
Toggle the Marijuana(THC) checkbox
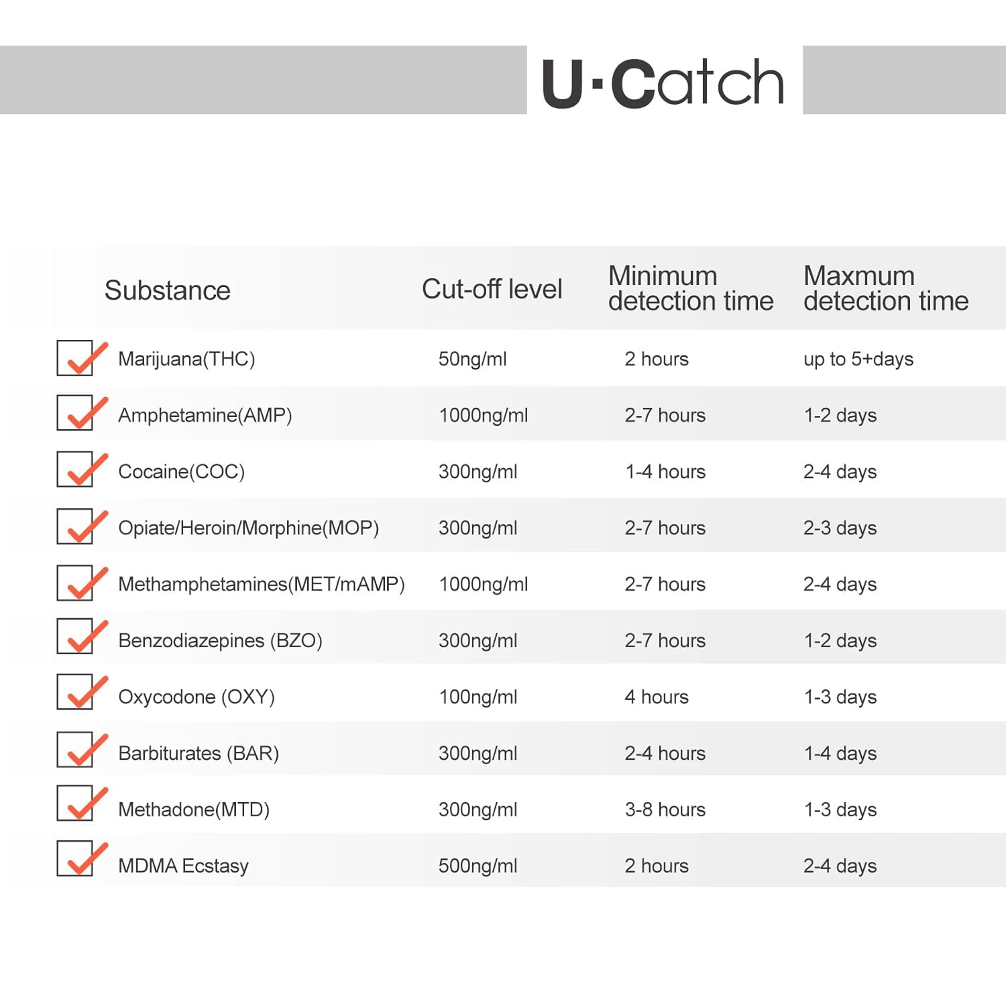pos(76,358)
